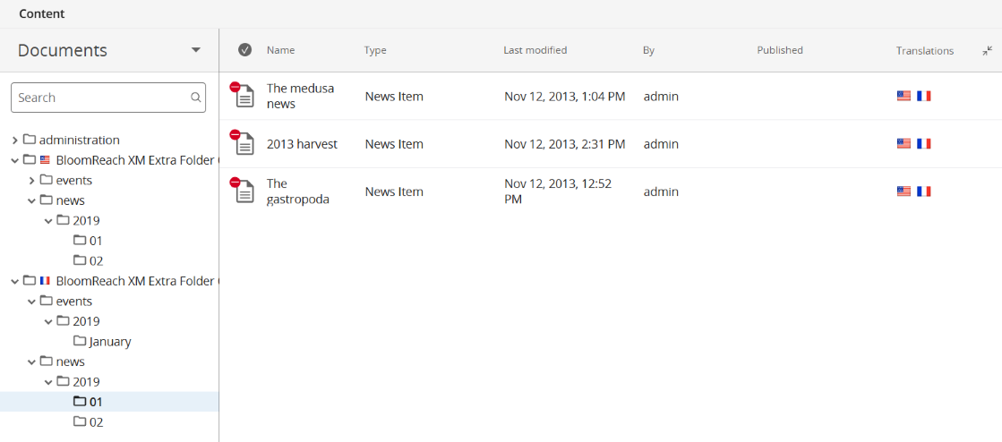Open the Documents section dropdown arrow
1002x442 pixels.
pyautogui.click(x=196, y=50)
